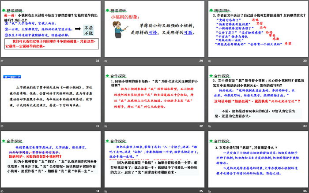
Task: Click slide number label 29
Action: (x=201, y=61)
